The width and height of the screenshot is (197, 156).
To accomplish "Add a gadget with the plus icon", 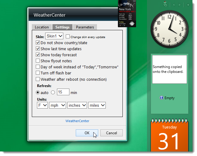I will coord(188,5).
